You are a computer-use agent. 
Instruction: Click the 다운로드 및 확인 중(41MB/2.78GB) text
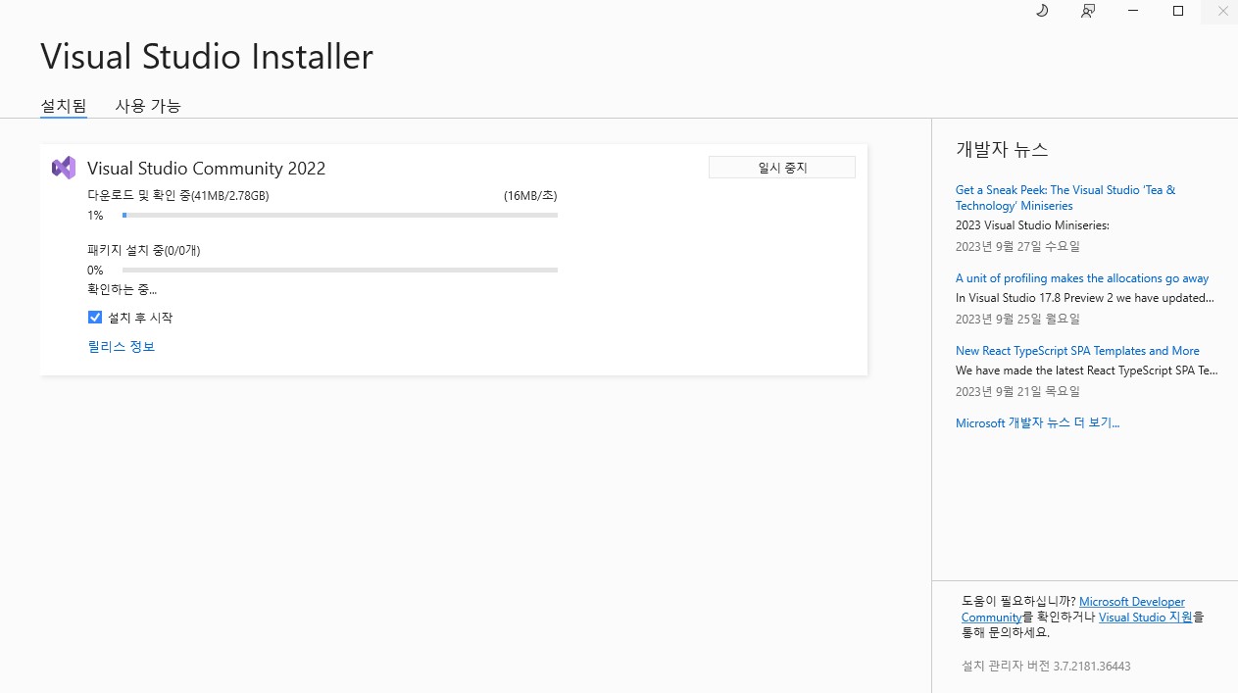pyautogui.click(x=178, y=195)
